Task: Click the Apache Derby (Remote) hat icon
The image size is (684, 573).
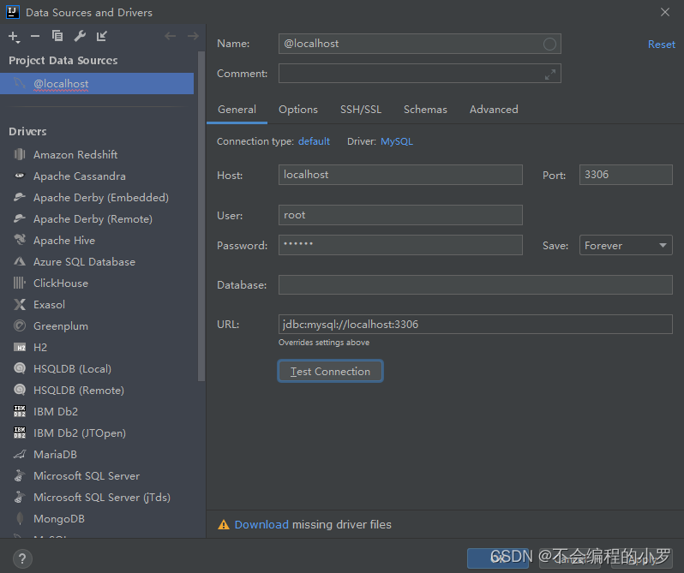Action: [x=19, y=218]
